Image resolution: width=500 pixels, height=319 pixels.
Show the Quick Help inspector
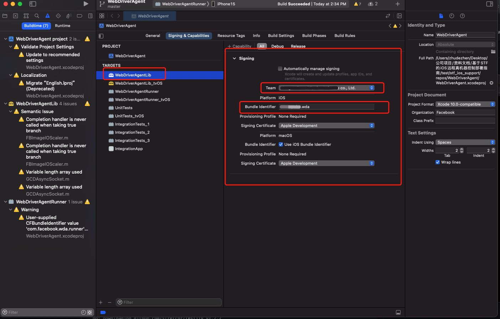462,16
